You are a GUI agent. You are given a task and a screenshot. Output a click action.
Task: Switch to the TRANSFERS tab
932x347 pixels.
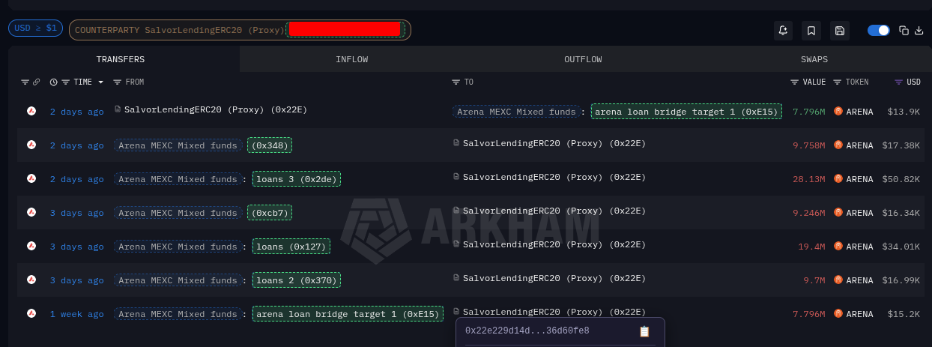[121, 59]
